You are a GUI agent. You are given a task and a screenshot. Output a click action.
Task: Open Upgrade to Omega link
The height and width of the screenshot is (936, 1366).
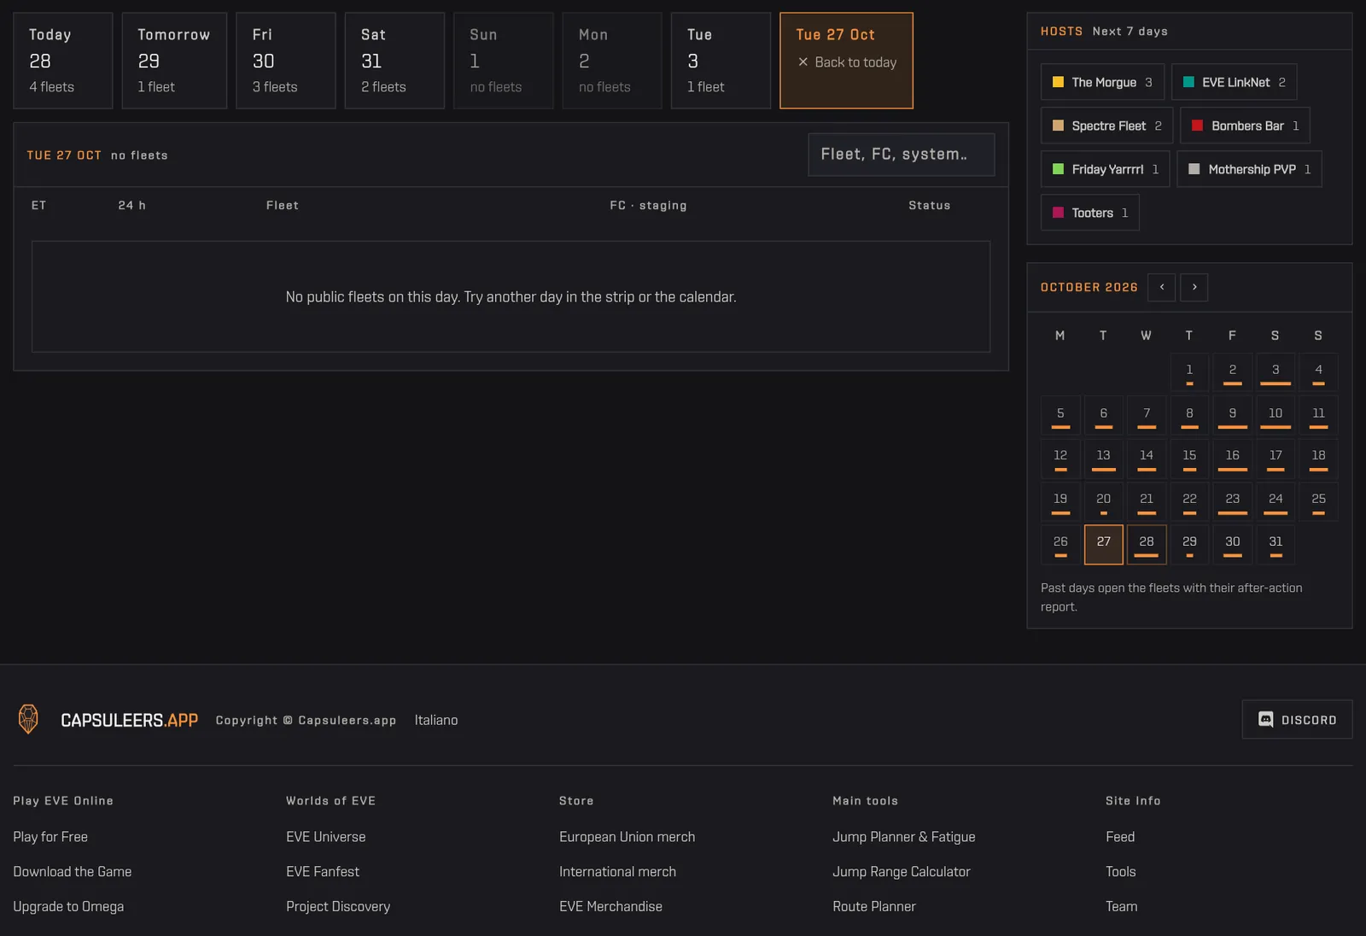tap(68, 906)
